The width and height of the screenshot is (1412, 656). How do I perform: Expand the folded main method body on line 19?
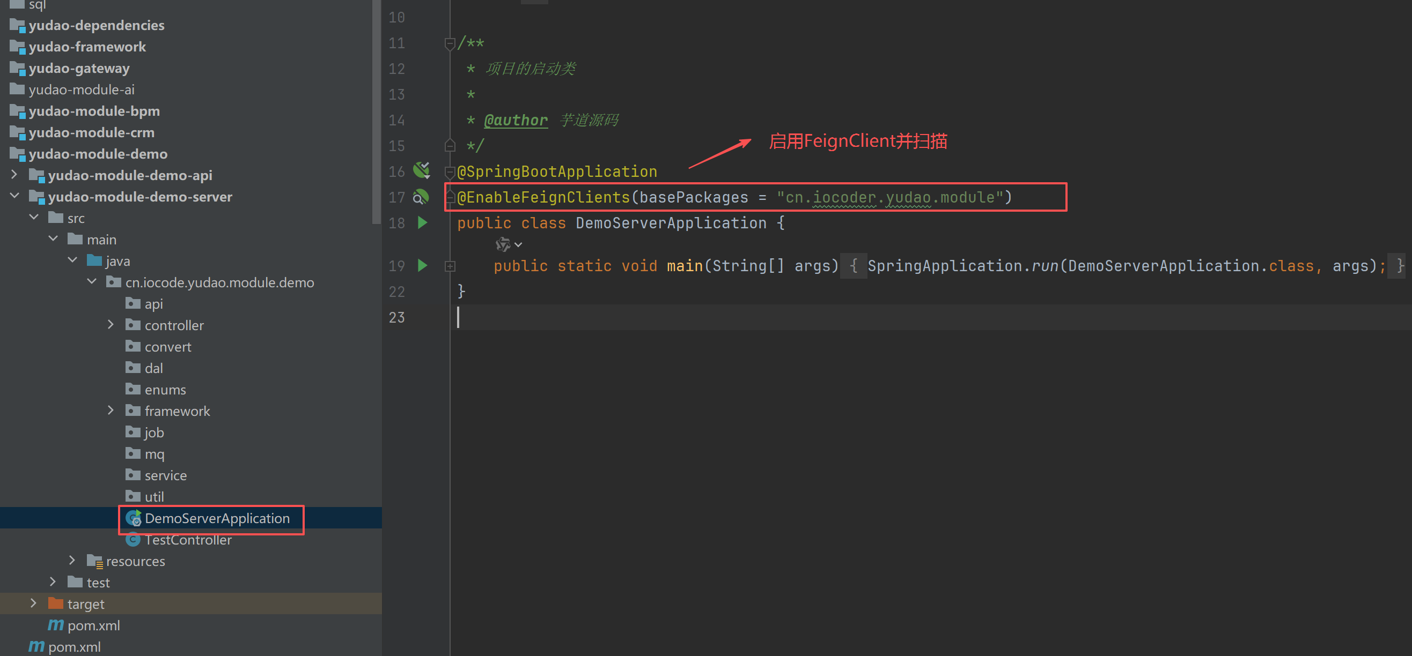pos(450,266)
